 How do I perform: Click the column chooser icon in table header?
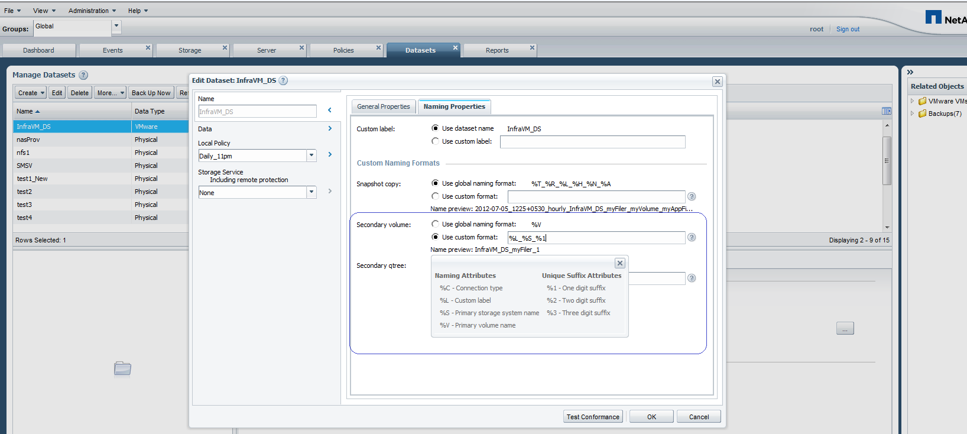click(886, 111)
